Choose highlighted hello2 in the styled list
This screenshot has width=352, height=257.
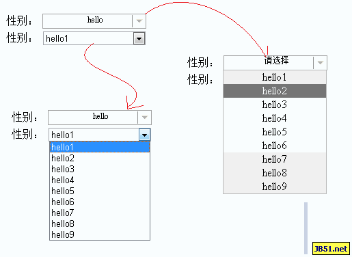coord(275,91)
